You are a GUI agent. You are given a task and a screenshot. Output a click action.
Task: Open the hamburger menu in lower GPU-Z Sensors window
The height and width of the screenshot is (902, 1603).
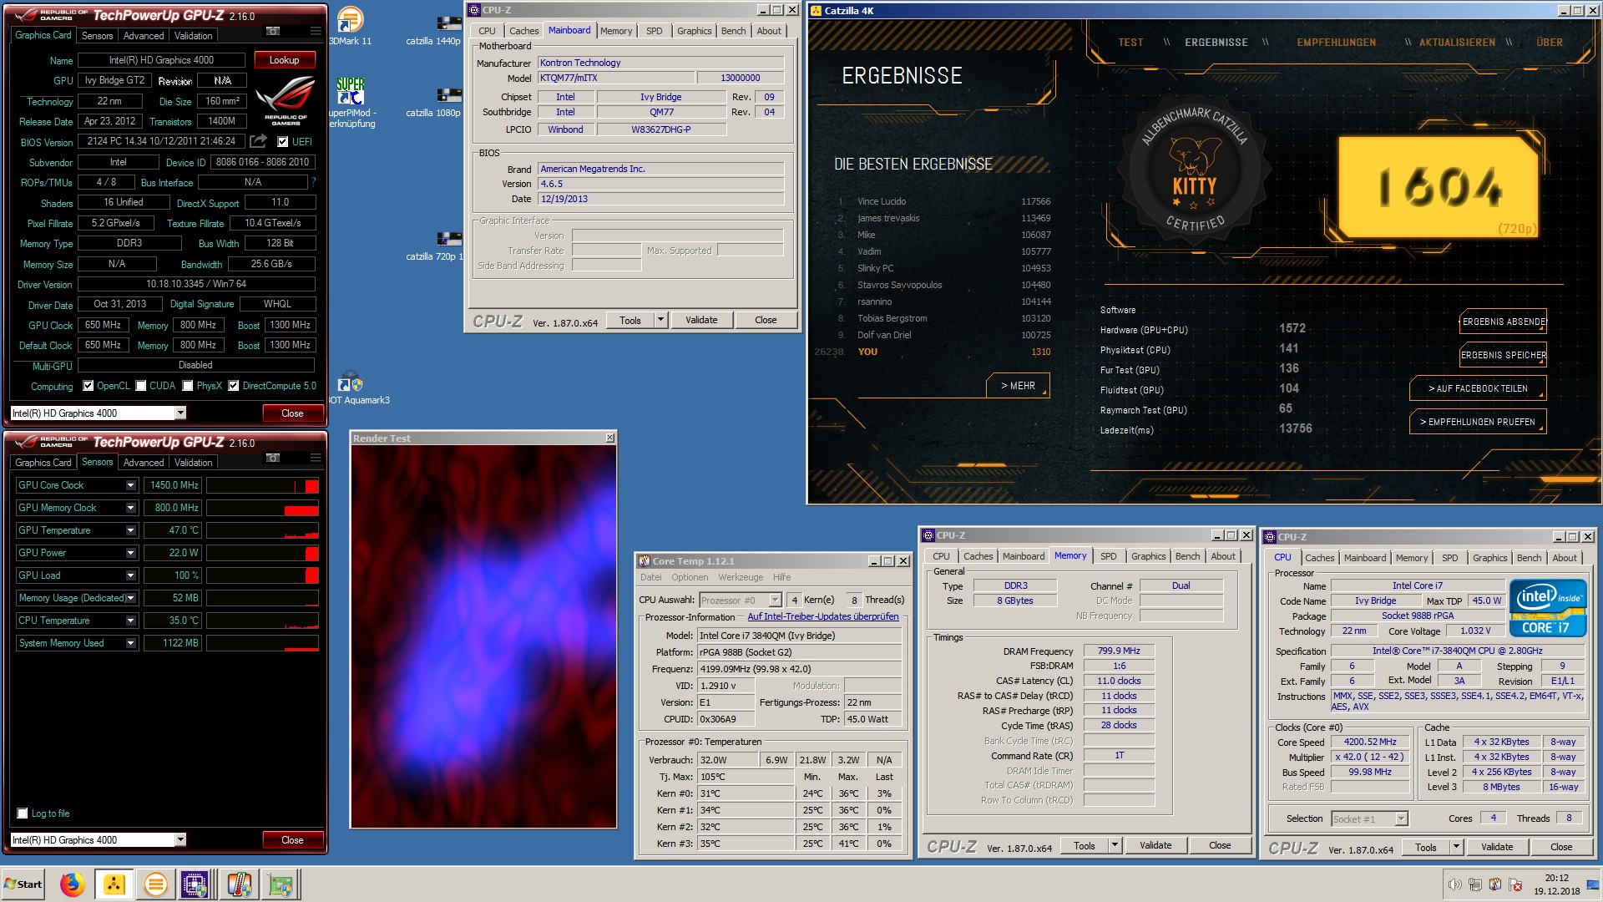tap(316, 458)
